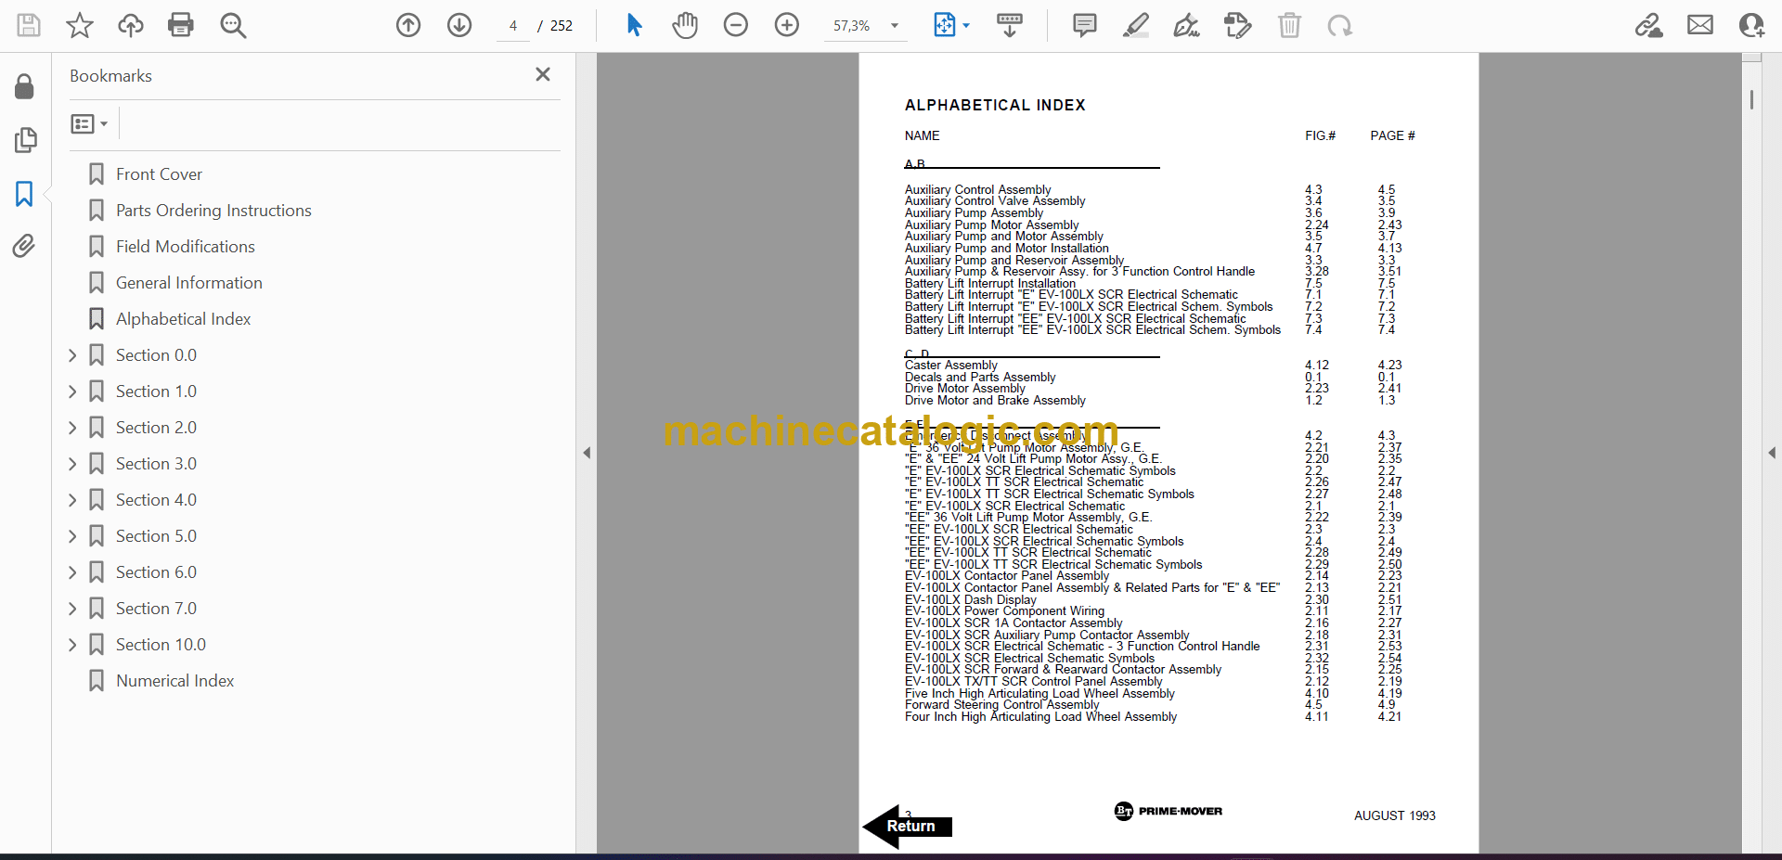
Task: Expand Section 3.0 bookmark
Action: [x=72, y=464]
